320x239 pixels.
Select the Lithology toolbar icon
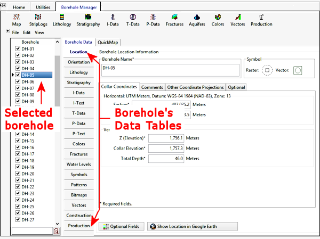[62, 20]
